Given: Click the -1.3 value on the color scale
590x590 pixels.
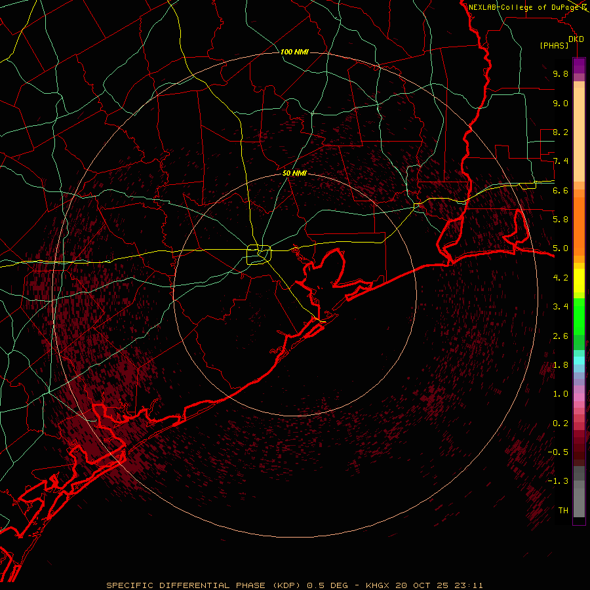Looking at the screenshot, I should 558,481.
